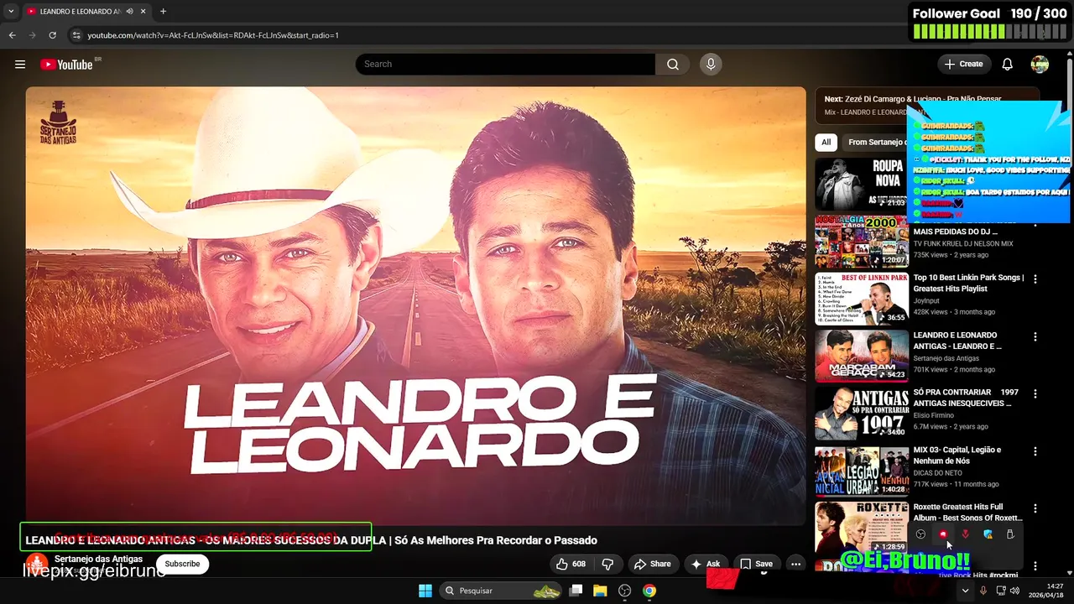Viewport: 1074px width, 604px height.
Task: Open Linkin Park video thumbnail
Action: click(862, 299)
